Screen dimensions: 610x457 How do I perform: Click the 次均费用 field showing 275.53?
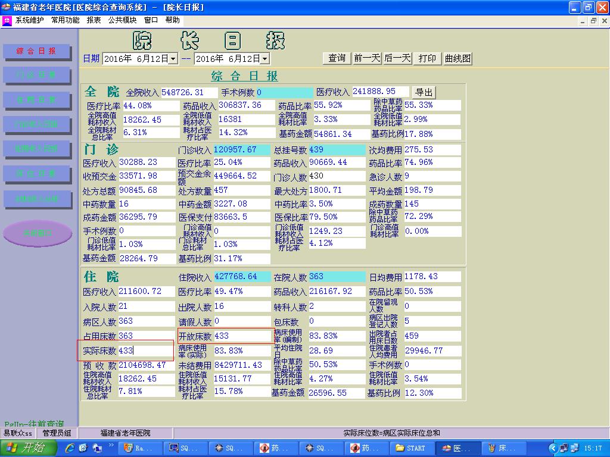[432, 149]
